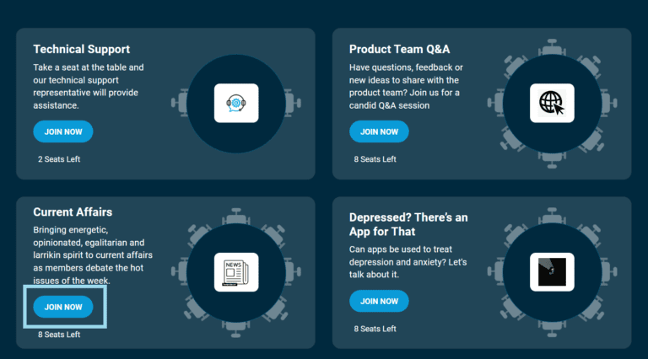Open the "Depressed? There's an App for That" title
This screenshot has width=648, height=359.
pyautogui.click(x=409, y=224)
